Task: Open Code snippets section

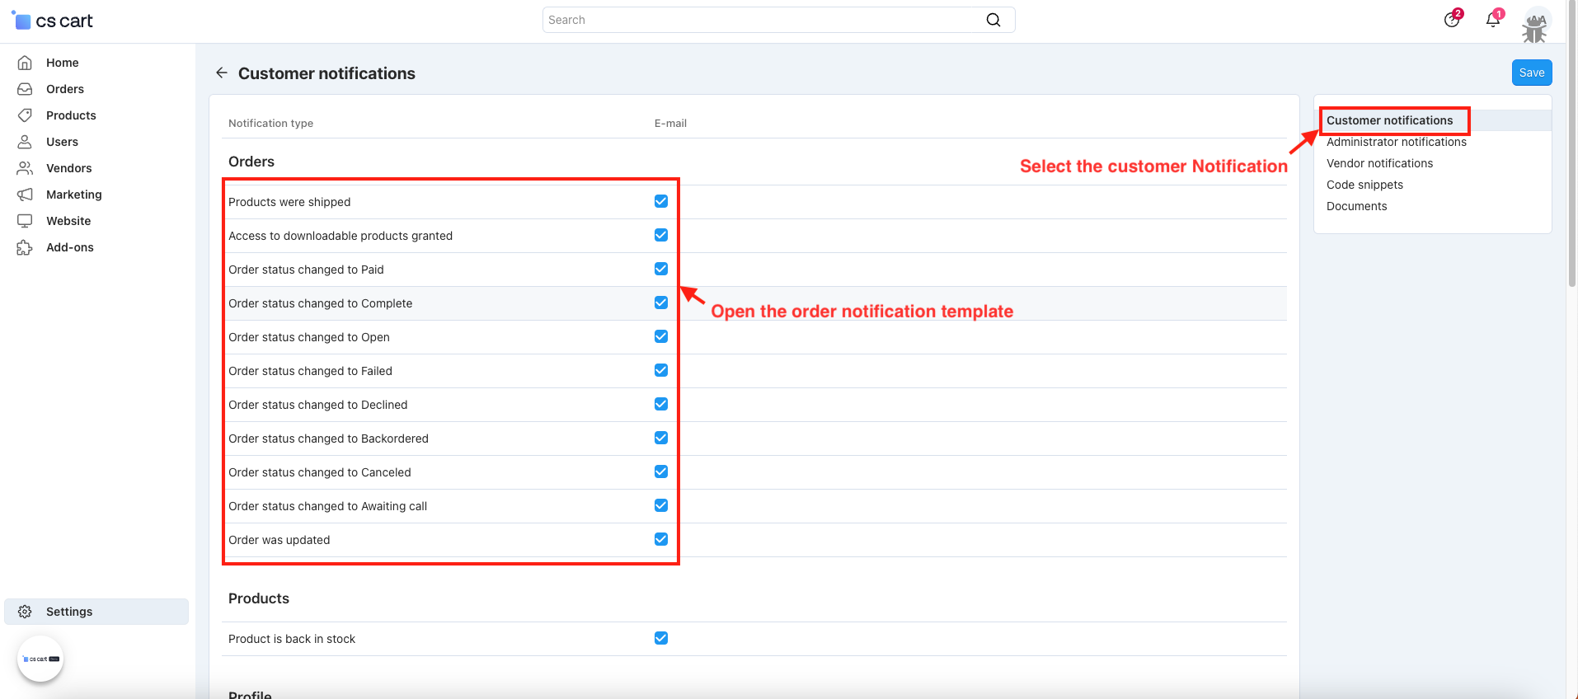Action: coord(1364,185)
